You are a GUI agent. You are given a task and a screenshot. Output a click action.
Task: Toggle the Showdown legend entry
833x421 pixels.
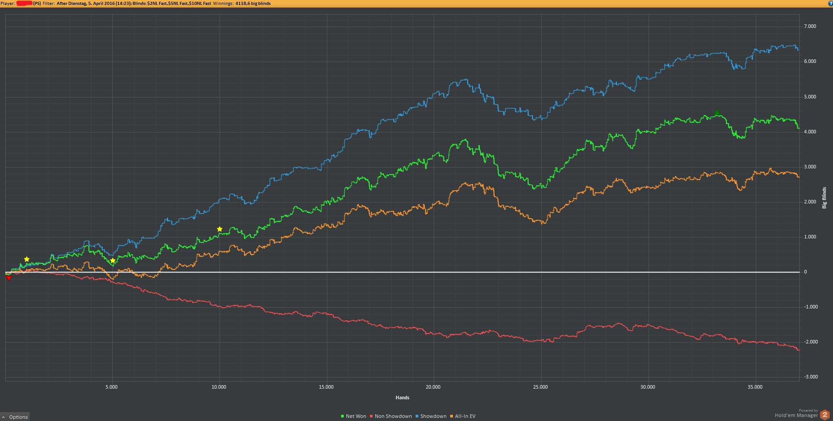431,416
